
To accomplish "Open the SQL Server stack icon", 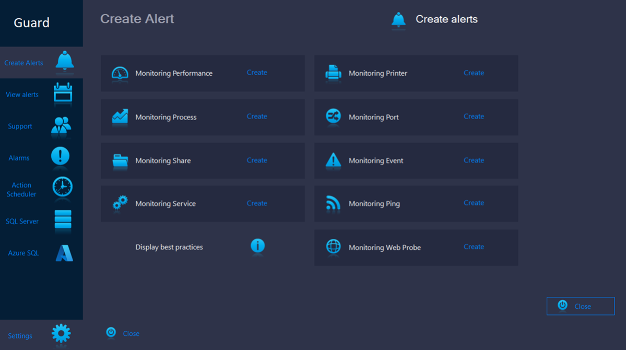I will (63, 219).
